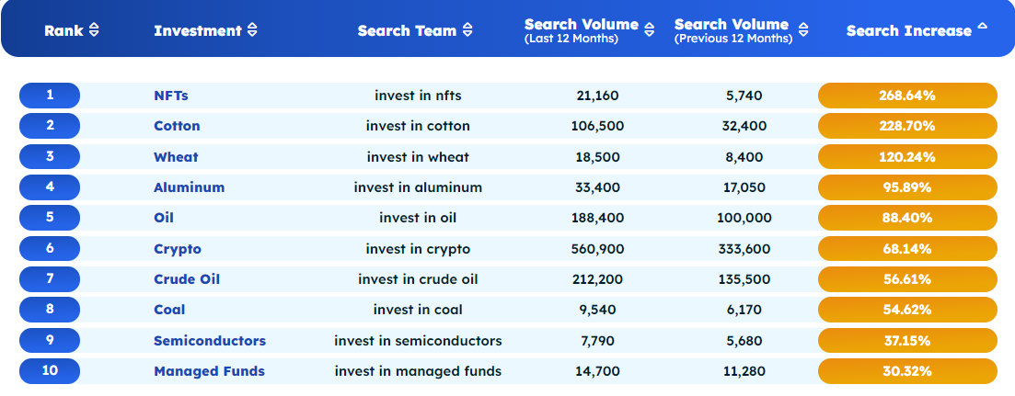Click the sort arrows next to Investment
The width and height of the screenshot is (1015, 396).
point(253,31)
